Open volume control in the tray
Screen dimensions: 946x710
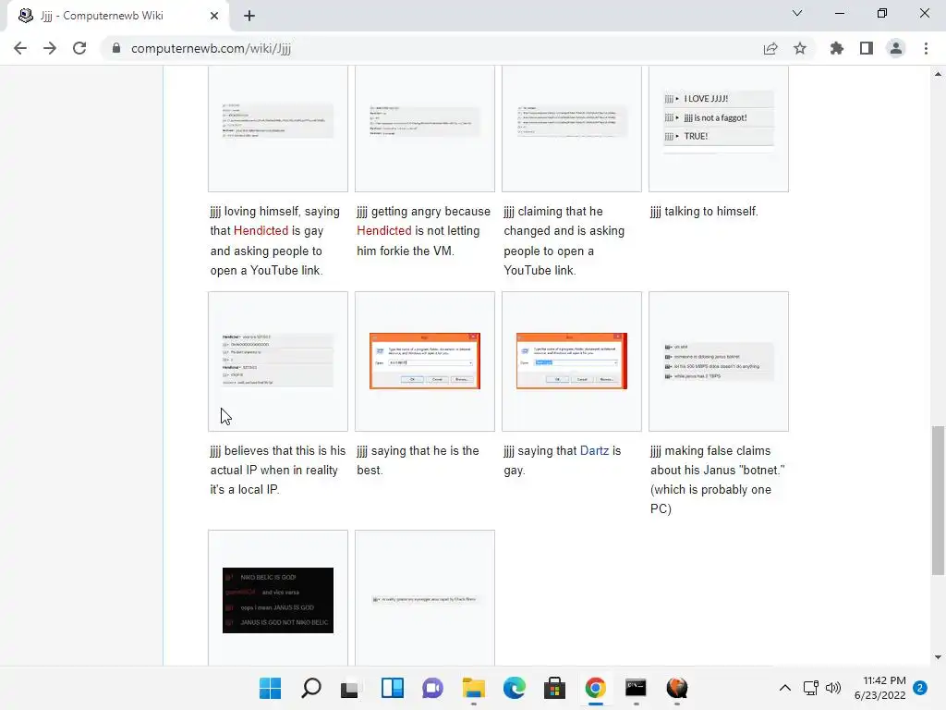(x=833, y=688)
